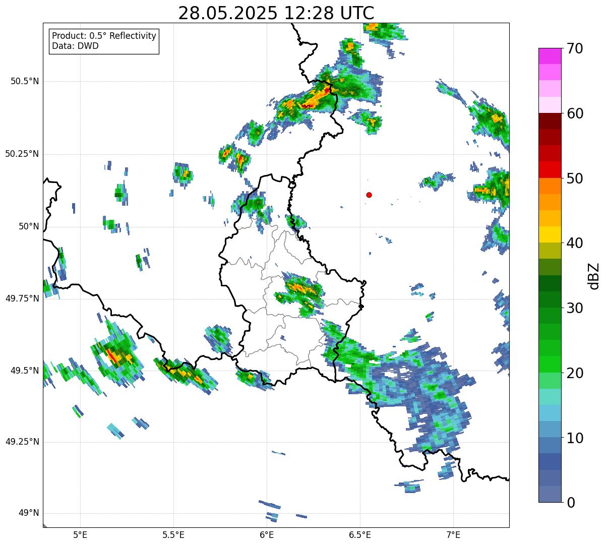Click the Product: 0.5° Reflectivity label
The width and height of the screenshot is (606, 545).
104,36
